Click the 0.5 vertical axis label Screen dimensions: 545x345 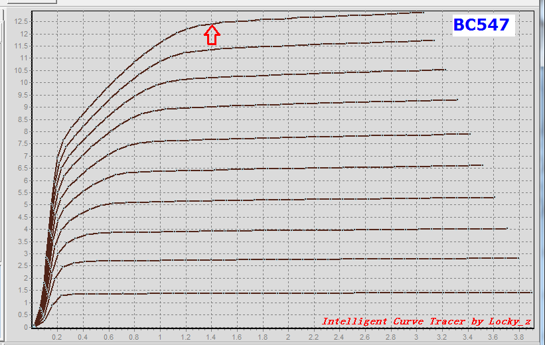coord(23,314)
